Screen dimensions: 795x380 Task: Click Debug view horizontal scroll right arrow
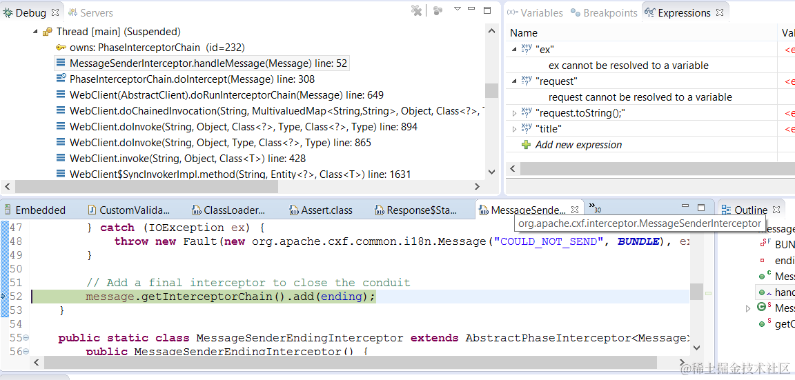477,186
